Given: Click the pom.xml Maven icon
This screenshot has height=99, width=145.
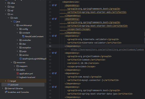Looking at the screenshot, I should pos(9,85).
